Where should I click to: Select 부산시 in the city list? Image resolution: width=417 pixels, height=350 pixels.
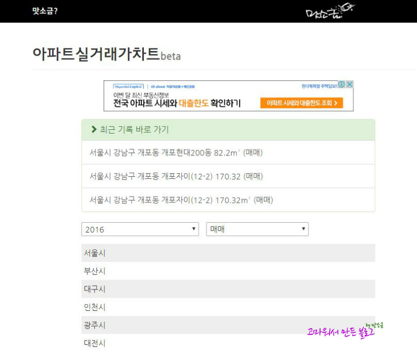[228, 271]
